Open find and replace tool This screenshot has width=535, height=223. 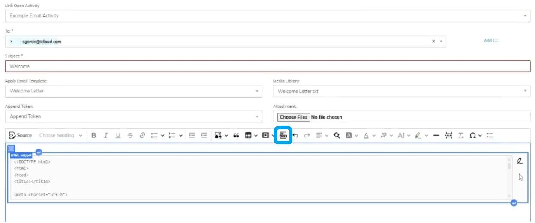click(337, 135)
